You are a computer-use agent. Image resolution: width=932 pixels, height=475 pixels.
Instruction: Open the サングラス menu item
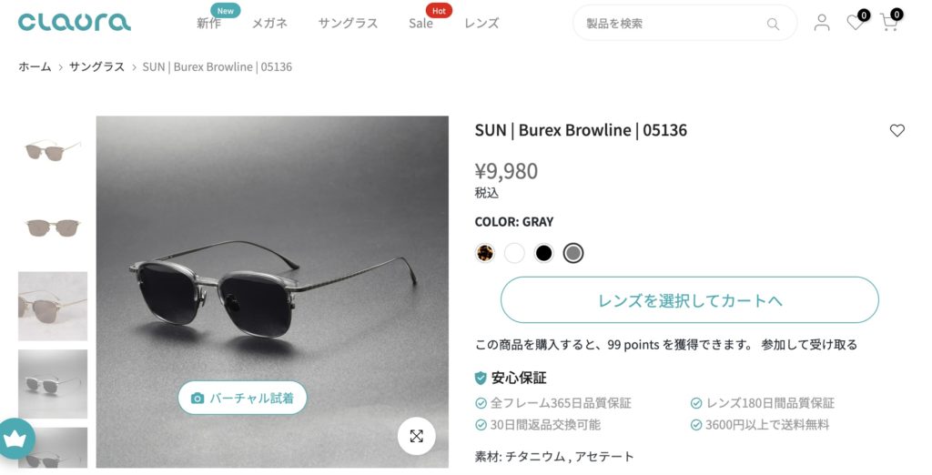(x=348, y=23)
